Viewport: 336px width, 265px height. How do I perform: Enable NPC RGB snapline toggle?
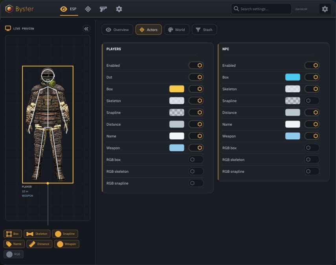[312, 171]
